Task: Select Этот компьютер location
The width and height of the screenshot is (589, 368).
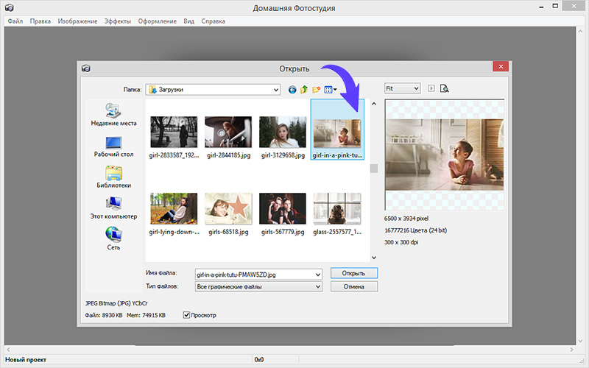Action: pyautogui.click(x=113, y=208)
